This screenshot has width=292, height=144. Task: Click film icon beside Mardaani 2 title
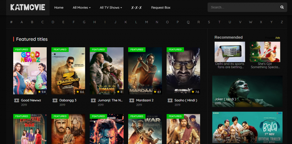point(132,100)
